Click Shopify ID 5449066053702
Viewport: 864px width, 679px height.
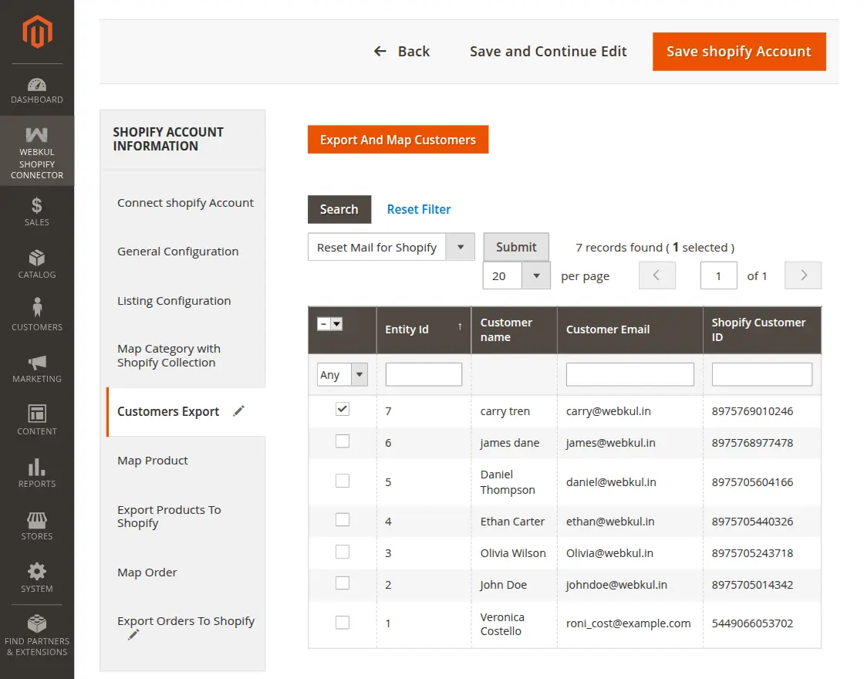click(x=752, y=623)
